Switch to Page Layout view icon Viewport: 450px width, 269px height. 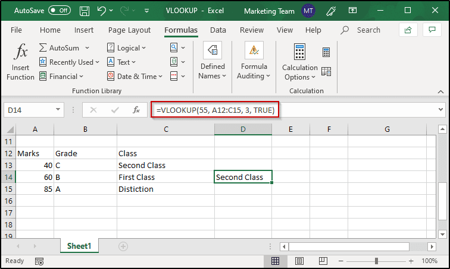[x=299, y=261]
